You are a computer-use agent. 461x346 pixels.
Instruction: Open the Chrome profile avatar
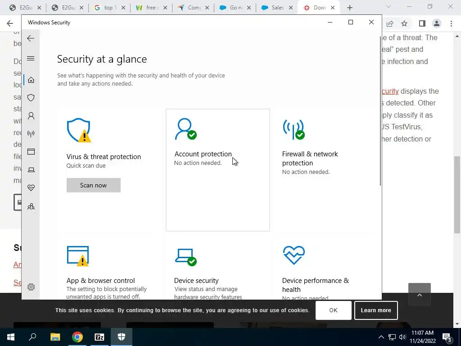437,23
